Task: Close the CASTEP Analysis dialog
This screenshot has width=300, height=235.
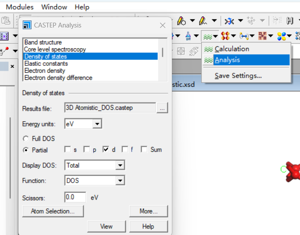Action: click(x=163, y=25)
